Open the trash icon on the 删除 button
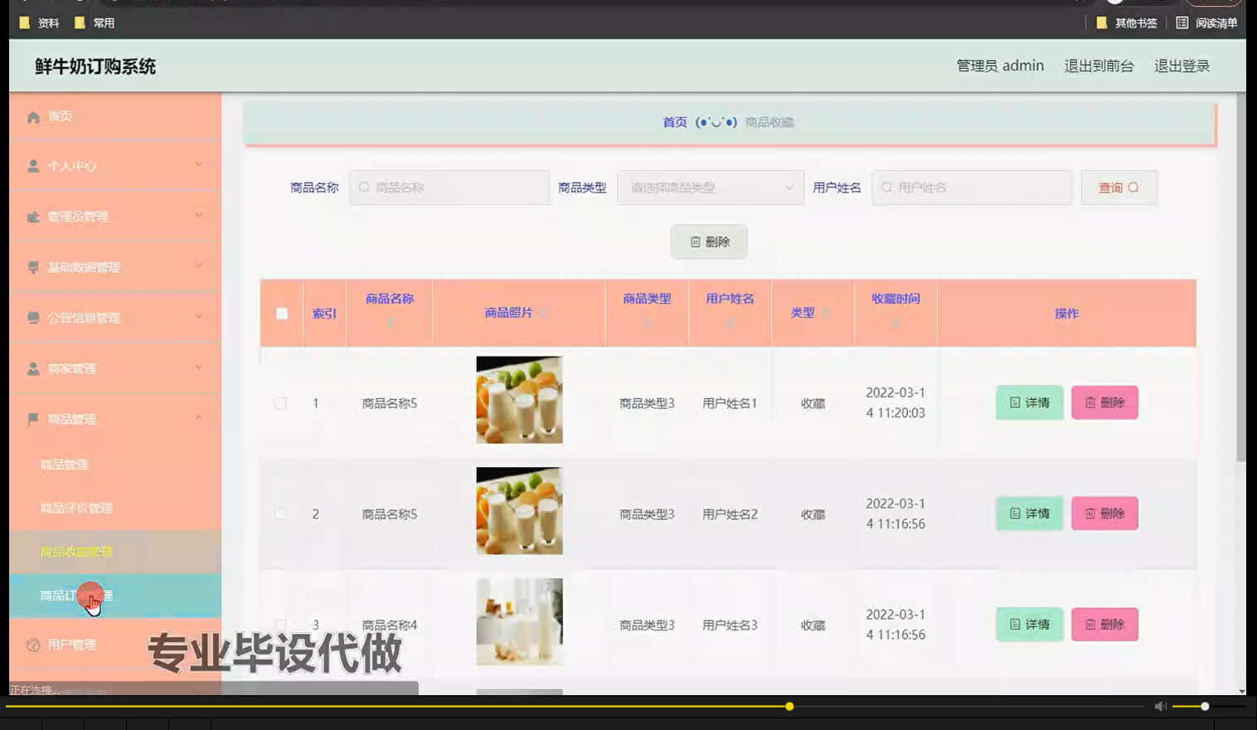 695,241
